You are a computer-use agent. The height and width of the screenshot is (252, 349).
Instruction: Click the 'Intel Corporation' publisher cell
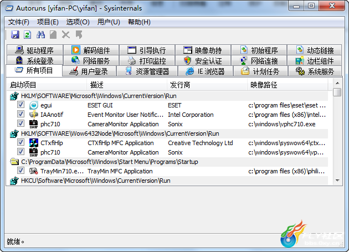pos(191,115)
